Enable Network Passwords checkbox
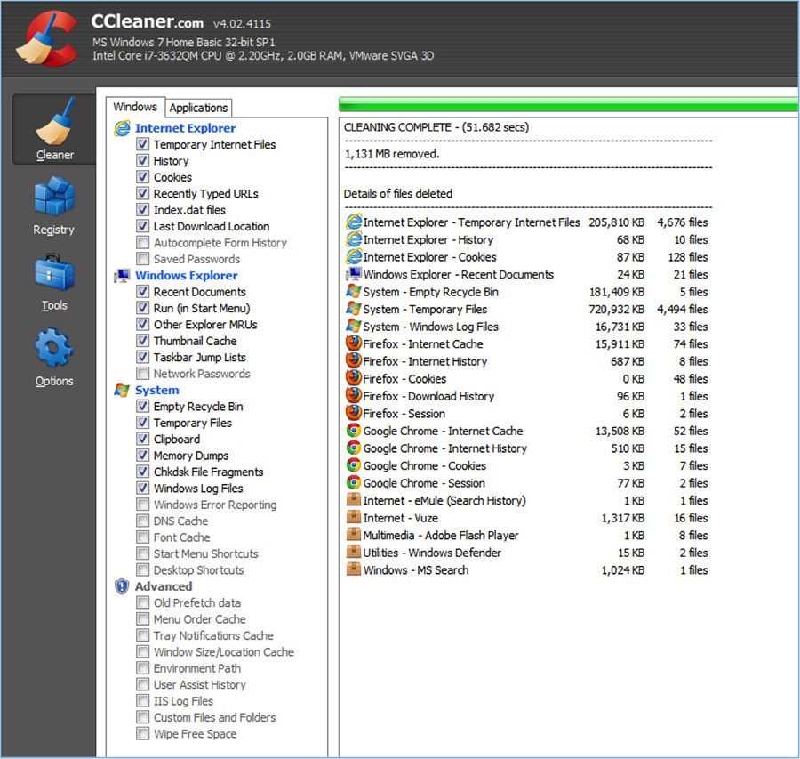The height and width of the screenshot is (759, 800). (143, 374)
